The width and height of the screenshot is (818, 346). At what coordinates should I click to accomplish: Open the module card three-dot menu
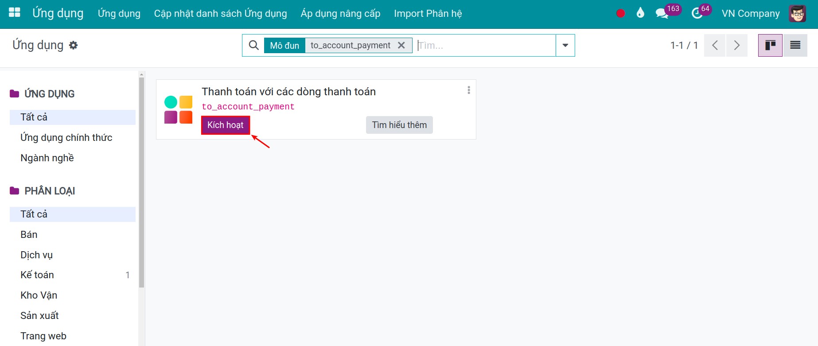468,90
